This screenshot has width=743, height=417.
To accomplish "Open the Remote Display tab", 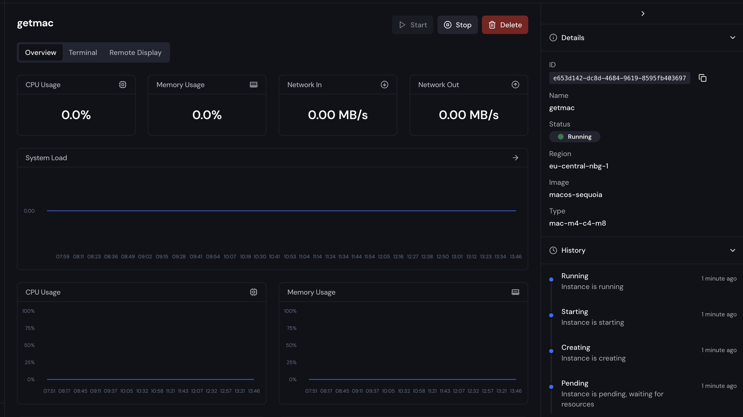I will point(135,52).
